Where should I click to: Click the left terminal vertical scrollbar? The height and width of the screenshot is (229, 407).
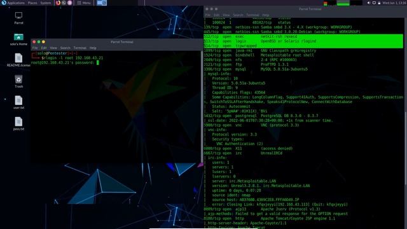(202, 106)
